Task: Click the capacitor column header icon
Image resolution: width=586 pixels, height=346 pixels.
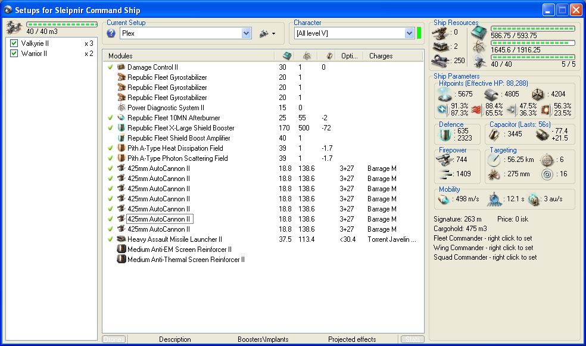Action: click(329, 55)
